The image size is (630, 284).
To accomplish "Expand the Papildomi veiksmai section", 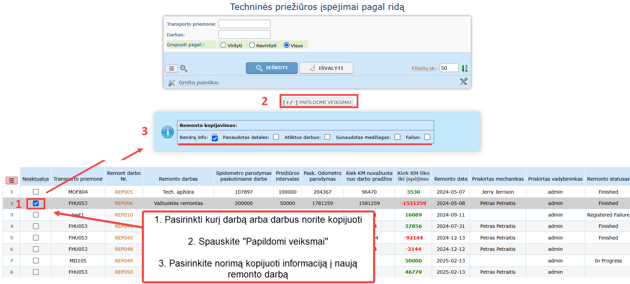I will click(318, 102).
